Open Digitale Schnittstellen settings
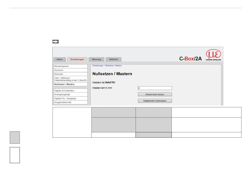 pos(71,91)
